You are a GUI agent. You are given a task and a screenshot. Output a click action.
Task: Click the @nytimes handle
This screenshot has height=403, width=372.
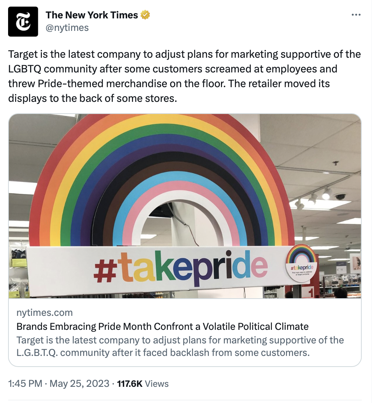point(67,28)
